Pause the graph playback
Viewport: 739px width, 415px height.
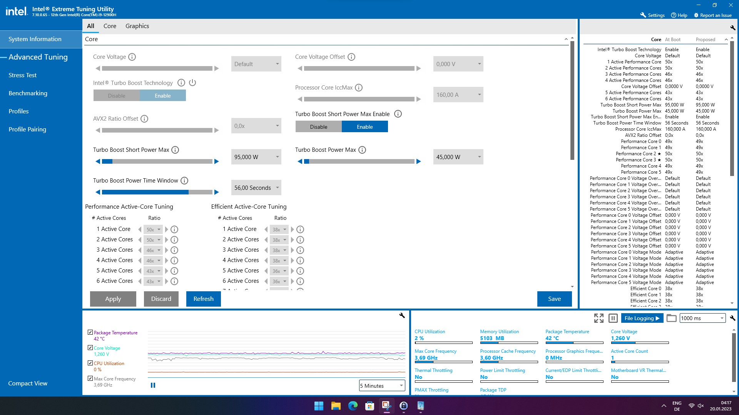pos(153,385)
